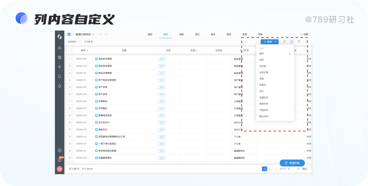The width and height of the screenshot is (368, 186).
Task: Sort by 状态 in the sort menu
Action: click(x=275, y=60)
